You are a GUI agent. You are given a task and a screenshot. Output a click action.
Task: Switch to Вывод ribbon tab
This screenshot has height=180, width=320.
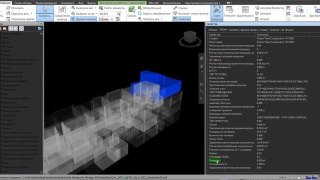point(91,3)
